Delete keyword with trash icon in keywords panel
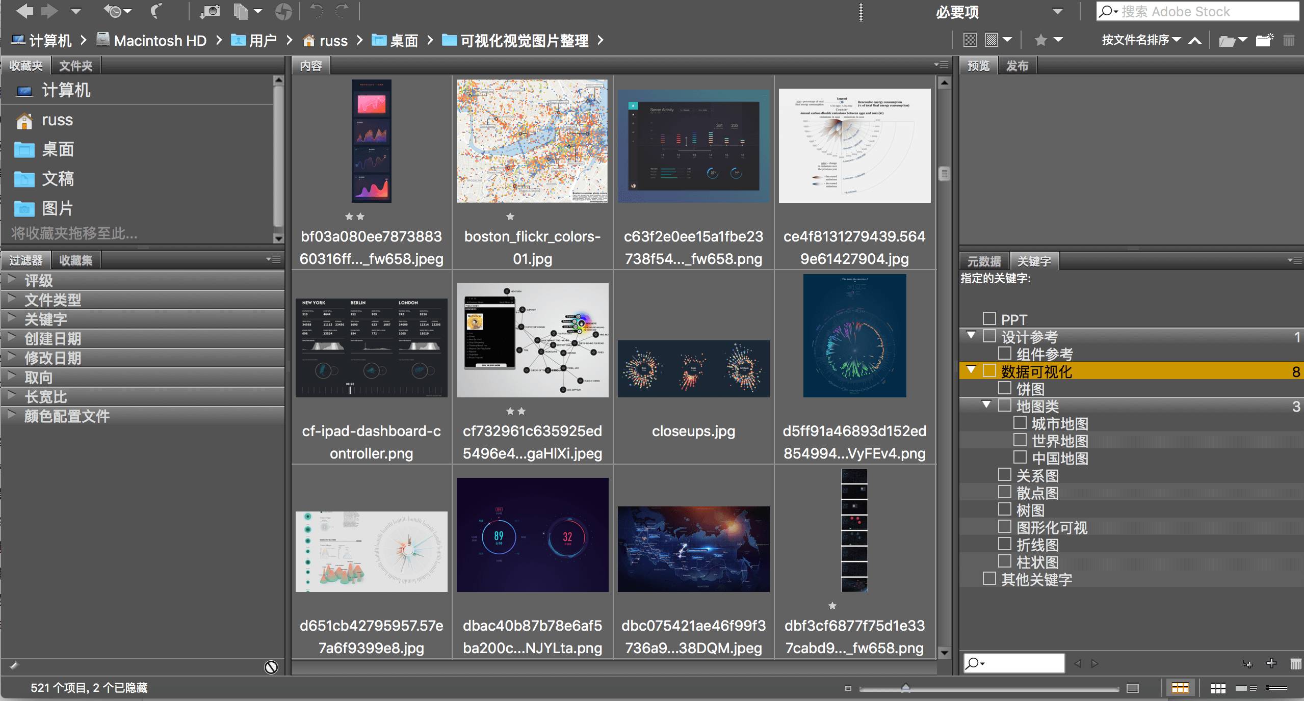1304x701 pixels. pos(1295,663)
